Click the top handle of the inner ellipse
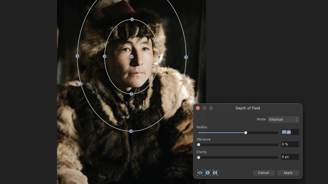Viewport: 328px width, 184px height. pos(132,19)
